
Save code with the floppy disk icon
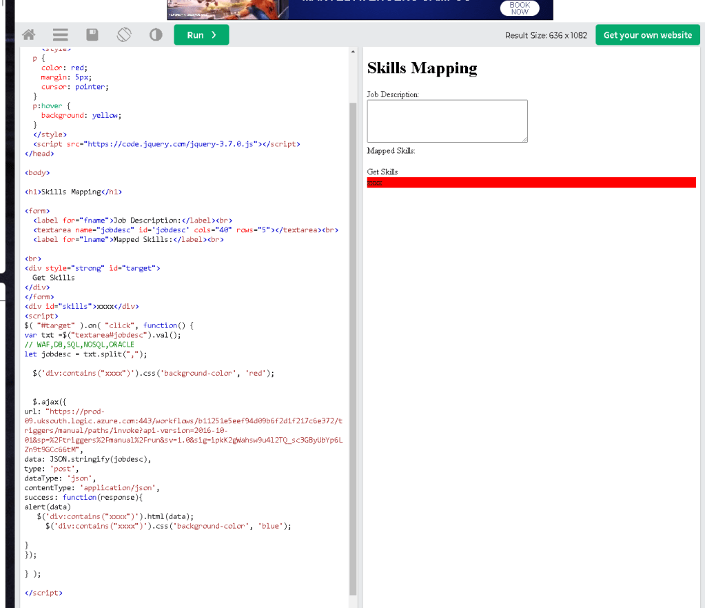click(x=92, y=34)
